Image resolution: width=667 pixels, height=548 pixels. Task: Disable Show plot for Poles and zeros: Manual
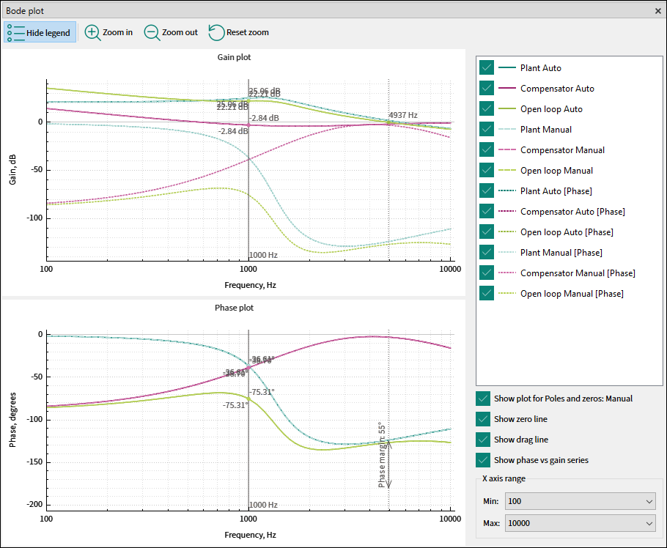(483, 399)
